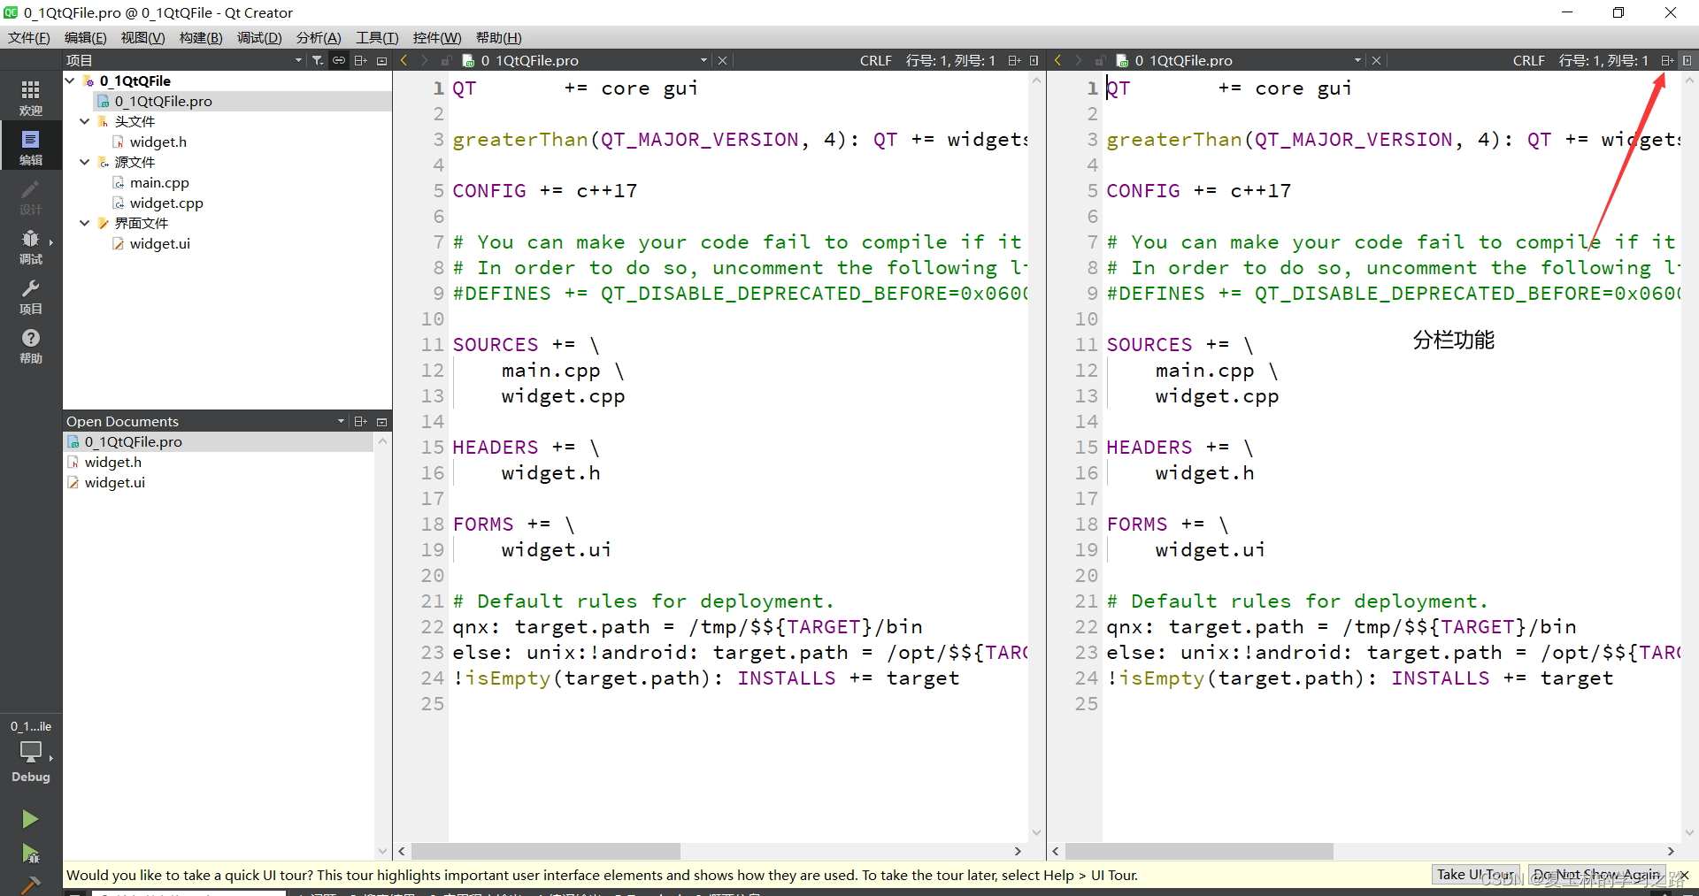
Task: Collapse the 源文件 folder
Action: click(x=85, y=162)
